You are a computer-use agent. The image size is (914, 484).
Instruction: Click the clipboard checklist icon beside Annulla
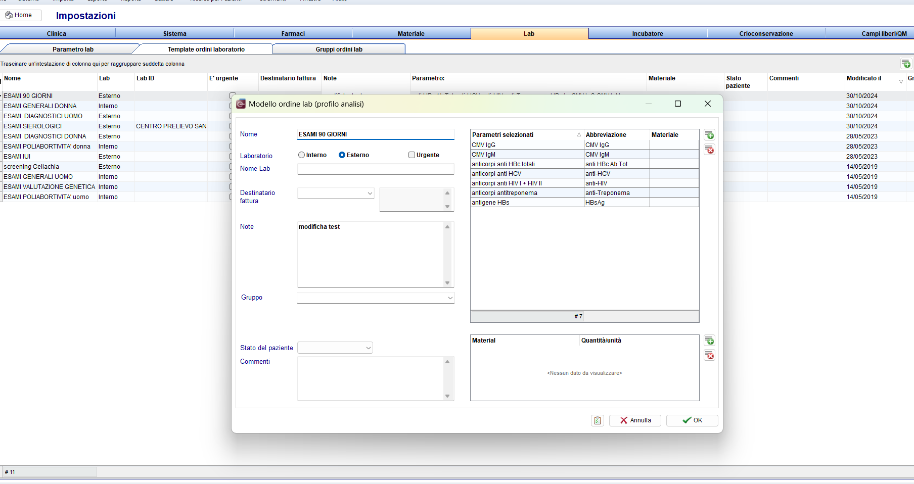pos(598,420)
